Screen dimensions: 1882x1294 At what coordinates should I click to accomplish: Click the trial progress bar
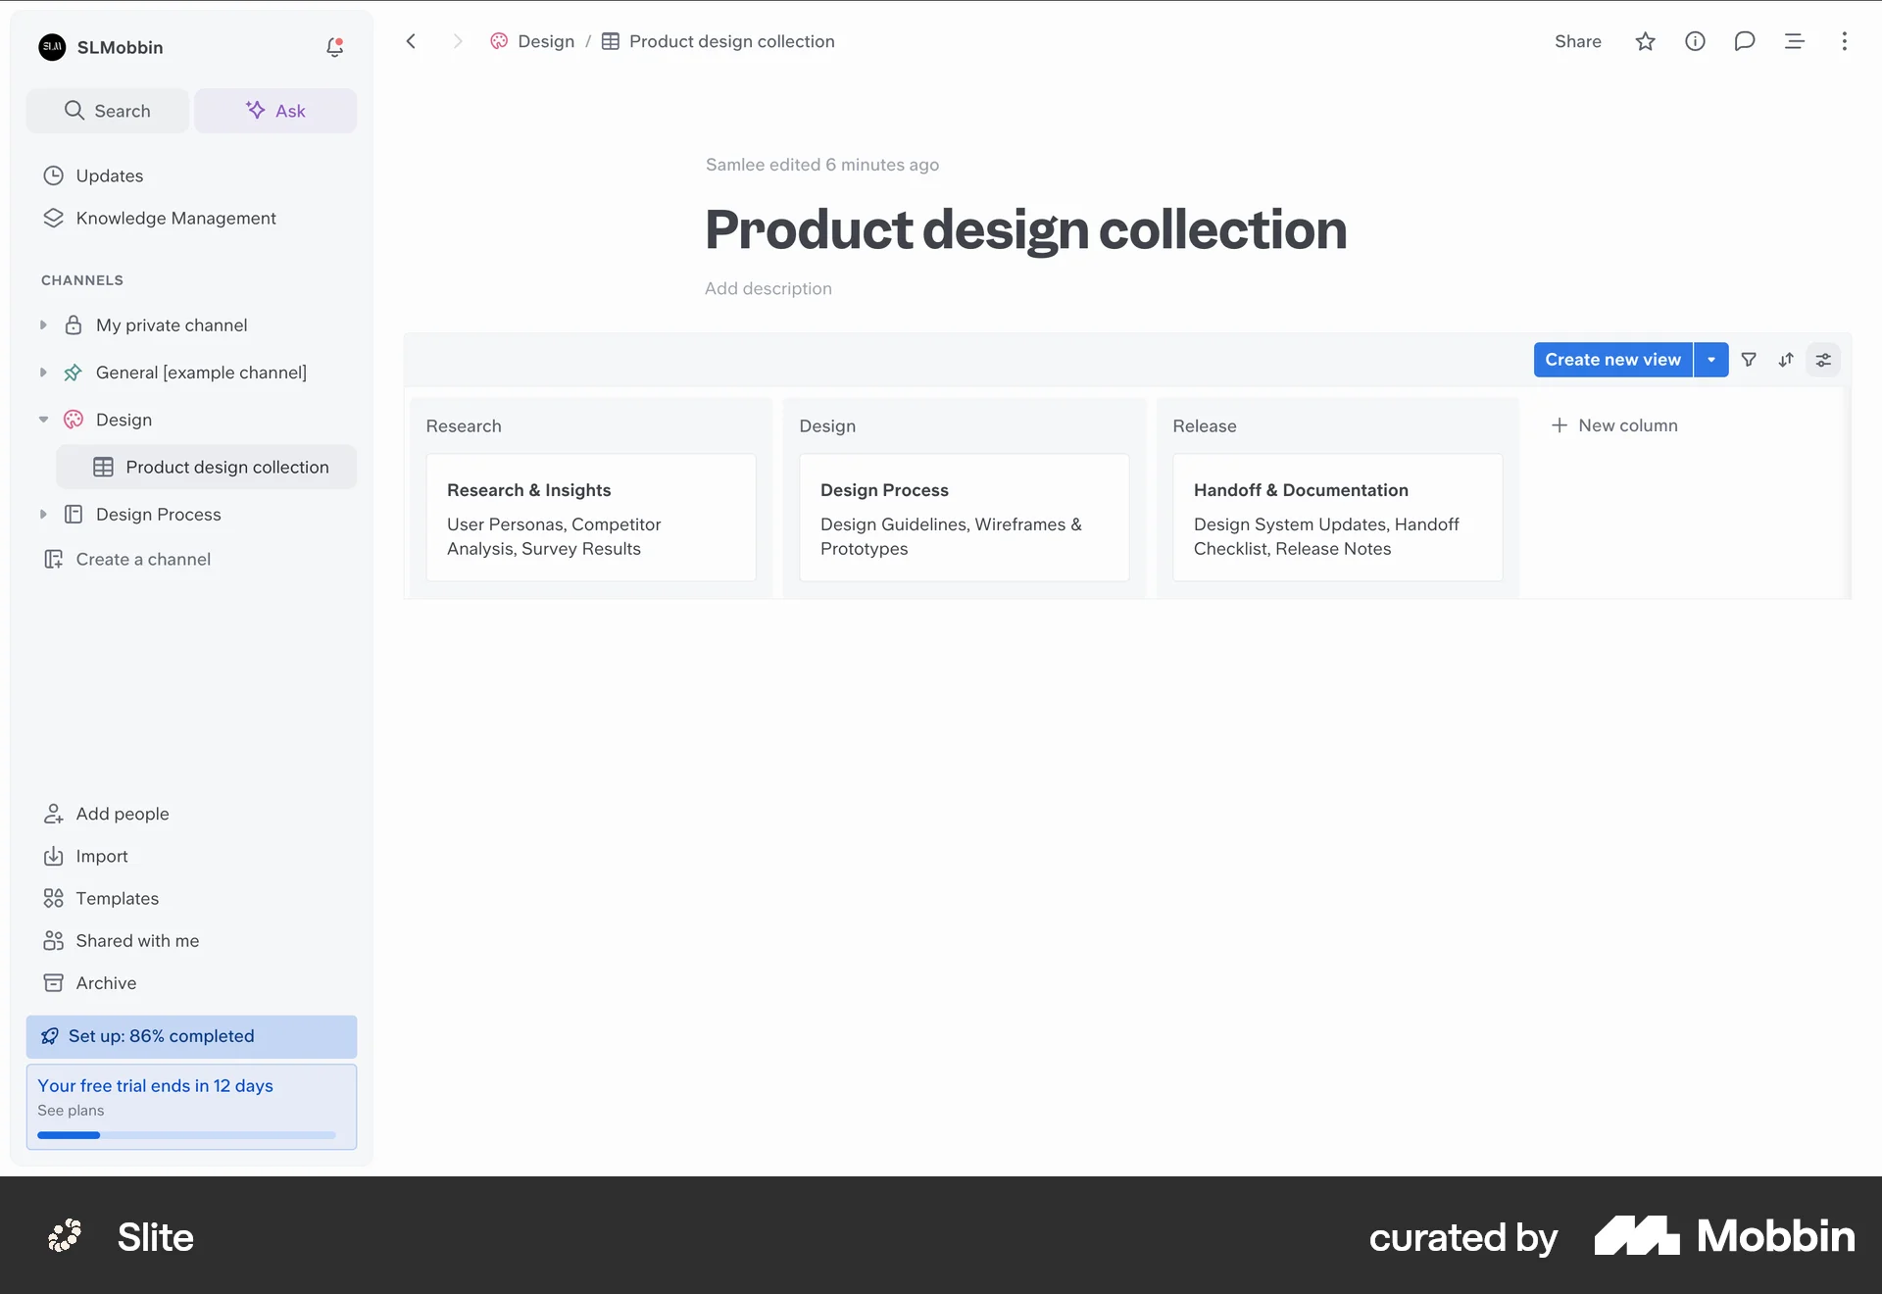point(186,1135)
